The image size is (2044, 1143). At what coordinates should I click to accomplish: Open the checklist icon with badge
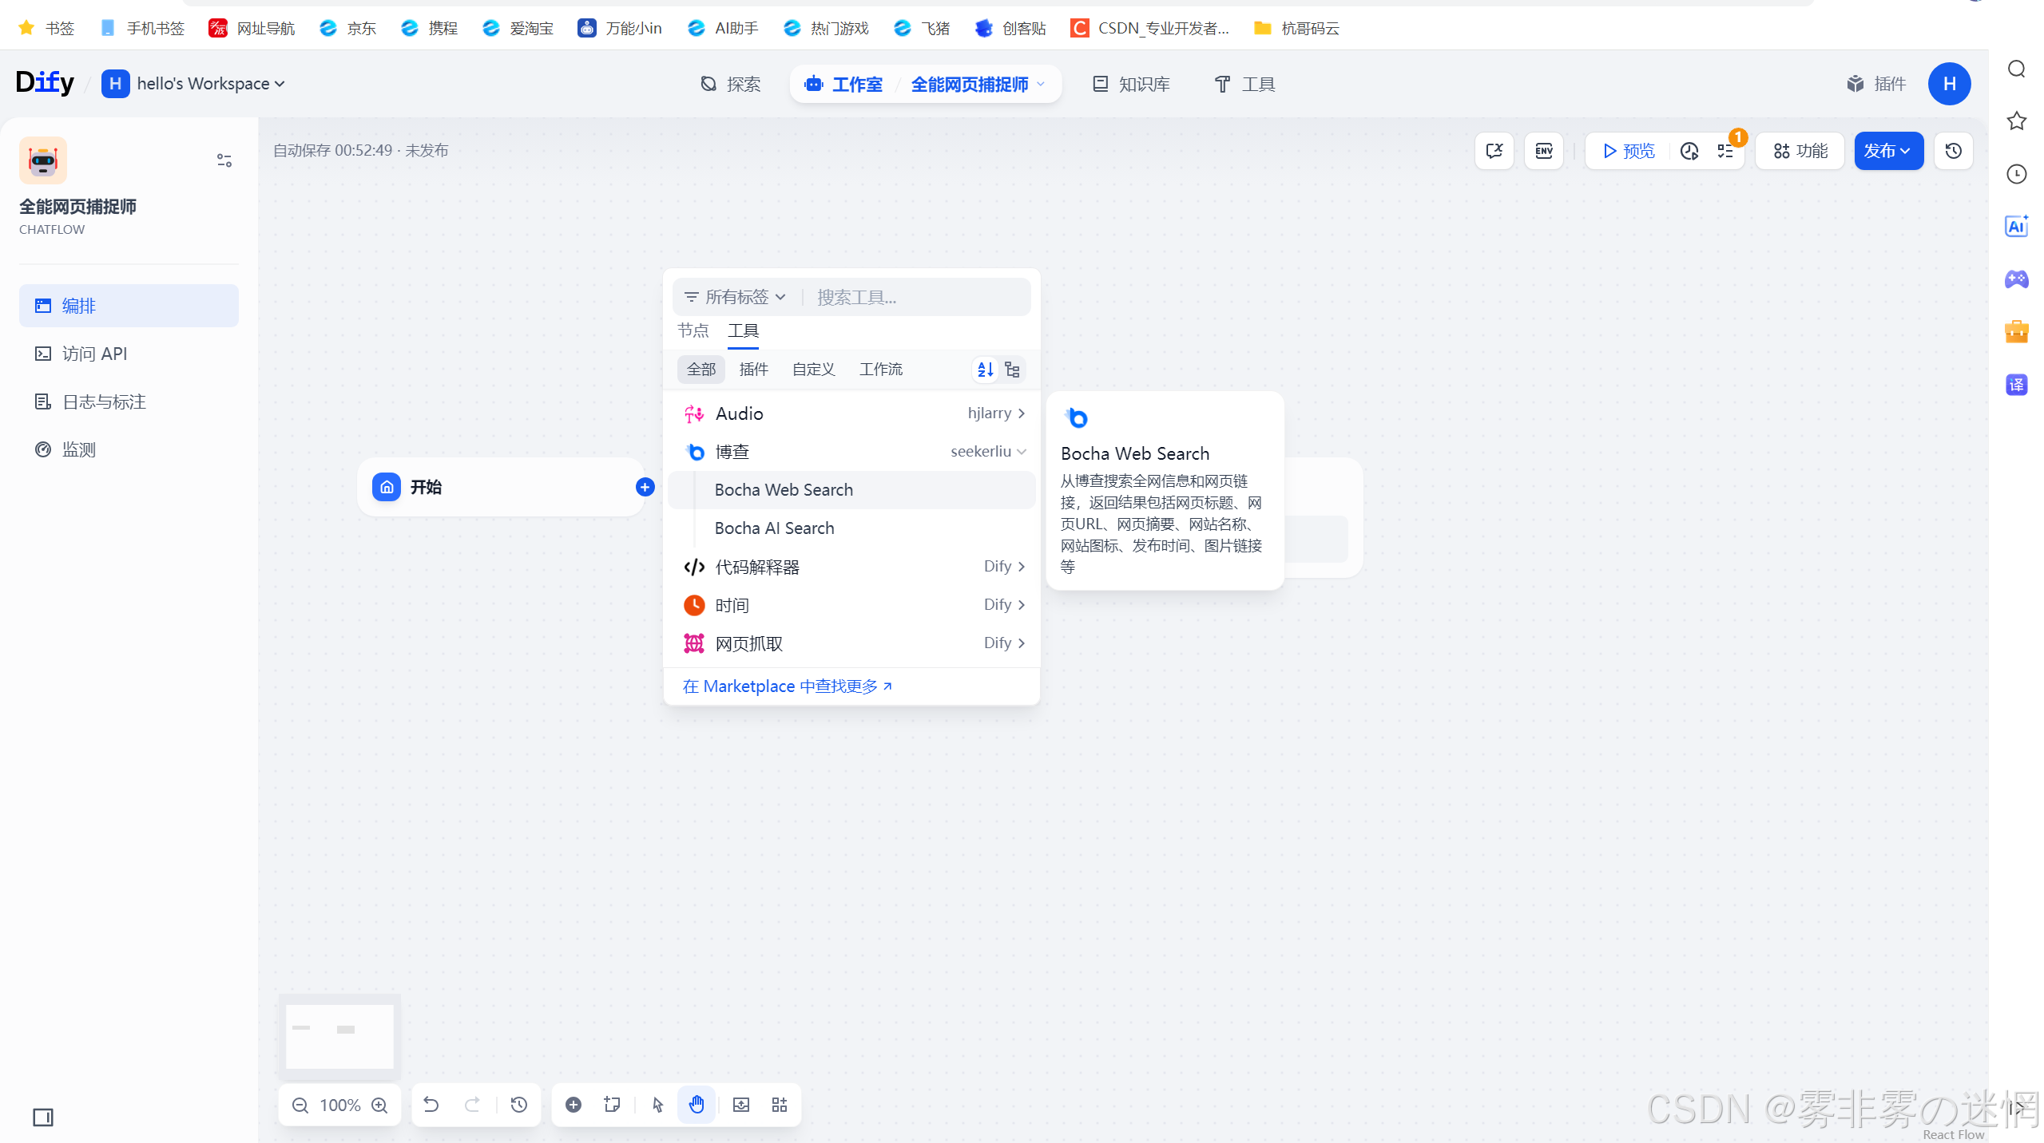coord(1725,151)
